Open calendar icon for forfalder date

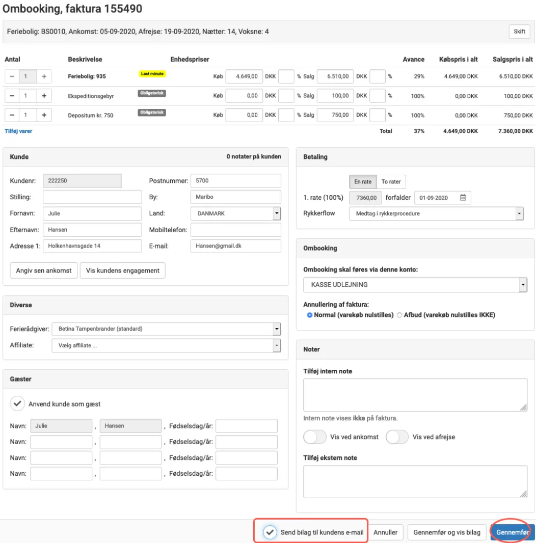point(463,198)
